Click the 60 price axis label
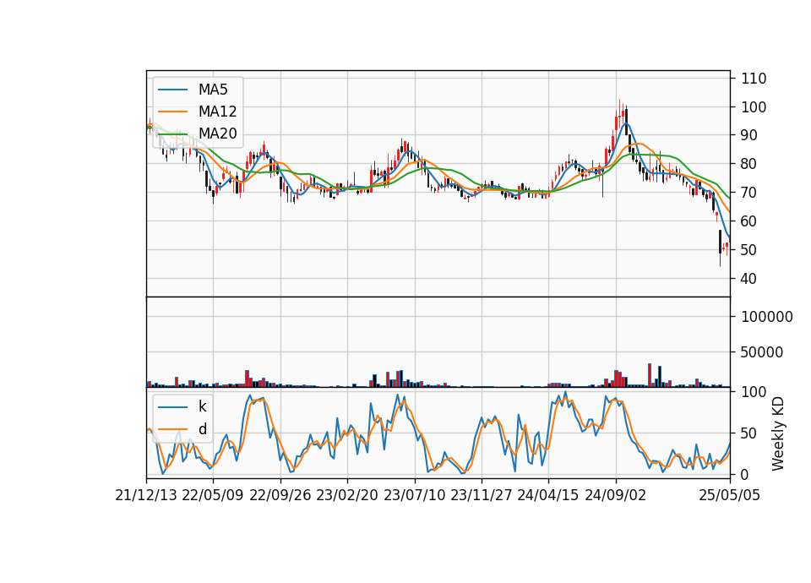 (749, 221)
